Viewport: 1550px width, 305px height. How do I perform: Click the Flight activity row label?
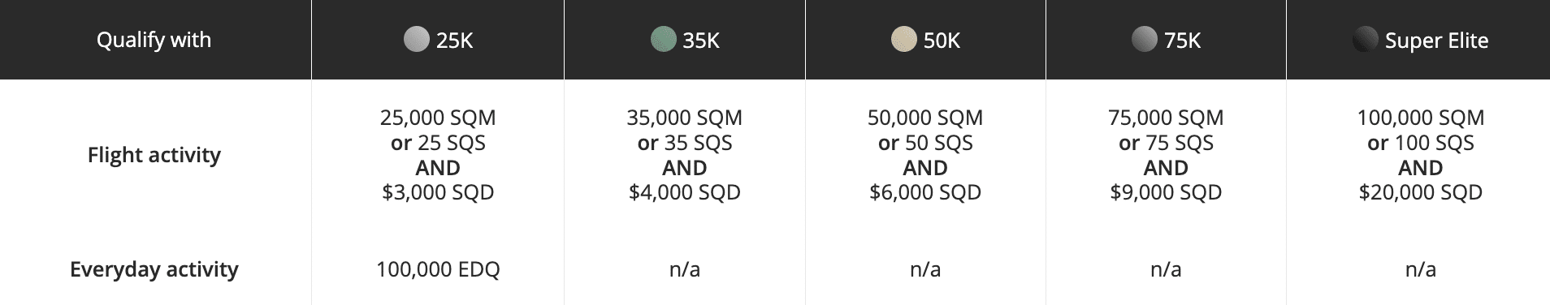coord(154,155)
